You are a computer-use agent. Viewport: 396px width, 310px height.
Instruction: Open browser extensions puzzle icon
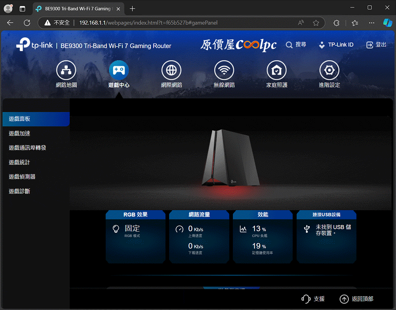pyautogui.click(x=336, y=23)
